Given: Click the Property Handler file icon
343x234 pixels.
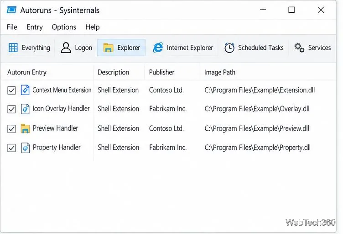Looking at the screenshot, I should coord(26,148).
